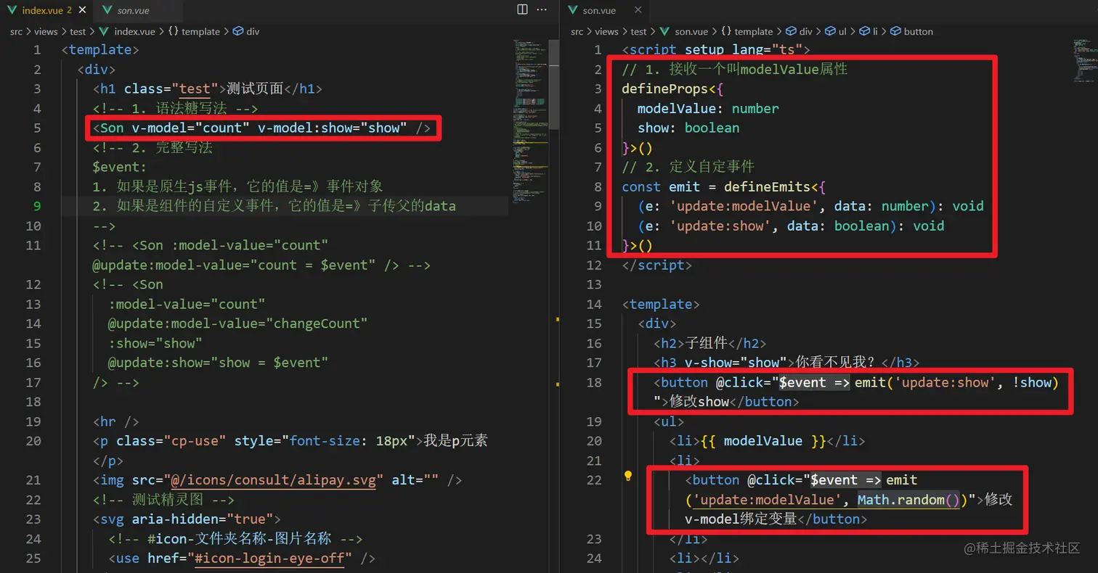Switch to the index.vue tab in left pane
Image resolution: width=1098 pixels, height=573 pixels.
pyautogui.click(x=45, y=11)
